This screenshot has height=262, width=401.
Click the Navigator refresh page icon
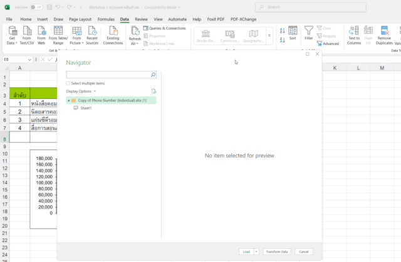pyautogui.click(x=154, y=91)
